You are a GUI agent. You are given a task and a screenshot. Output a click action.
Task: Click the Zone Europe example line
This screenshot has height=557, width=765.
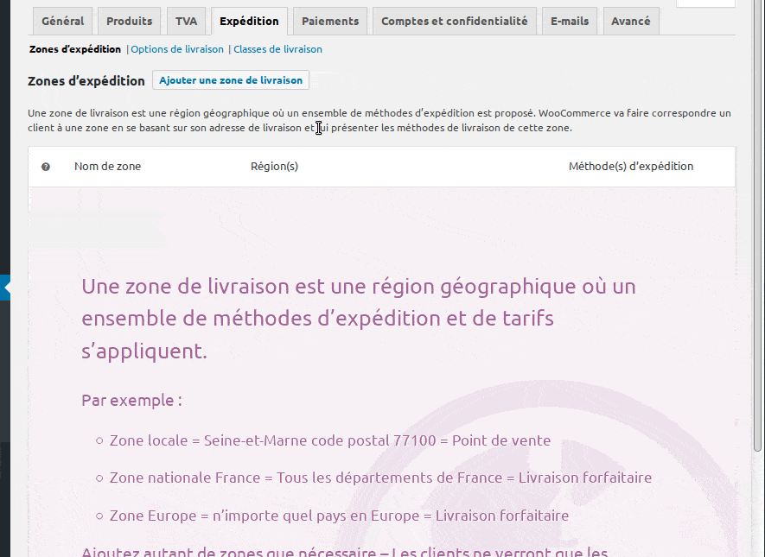339,516
